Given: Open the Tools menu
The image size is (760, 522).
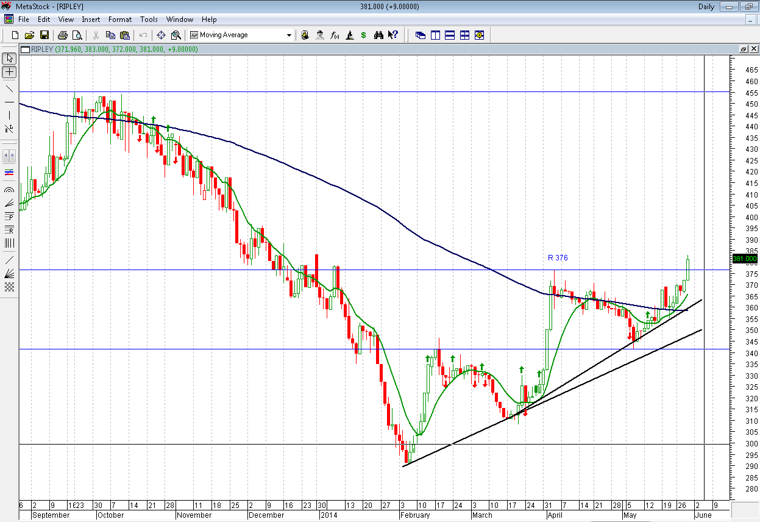Looking at the screenshot, I should pos(149,20).
